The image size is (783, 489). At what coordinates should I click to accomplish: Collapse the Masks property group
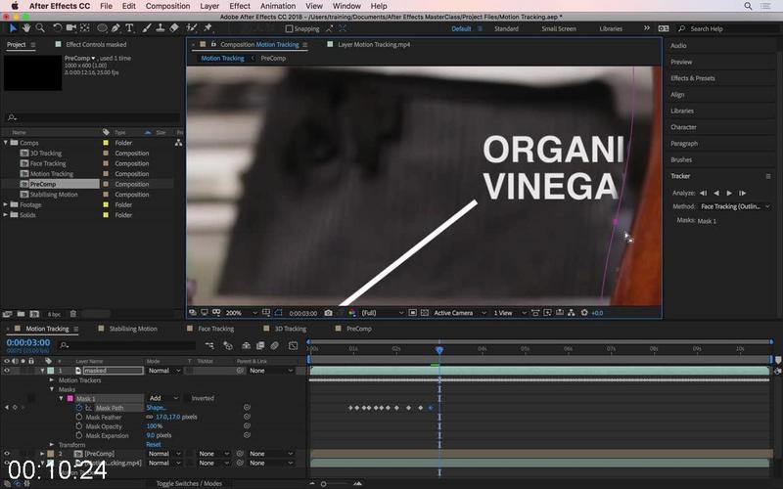[52, 389]
